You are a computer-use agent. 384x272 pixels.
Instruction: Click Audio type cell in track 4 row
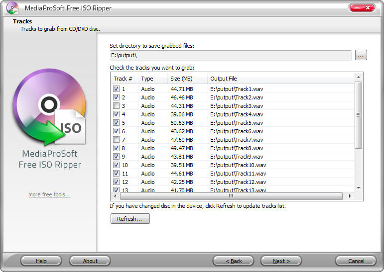tap(148, 114)
